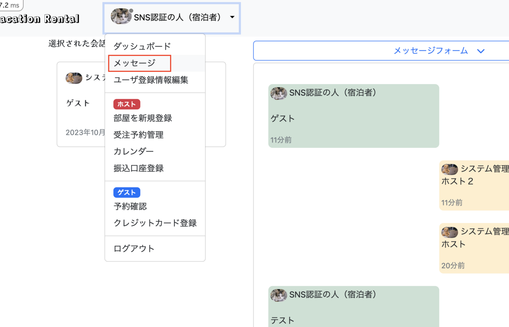509x327 pixels.
Task: Click the 20分前 timestamp
Action: click(x=453, y=266)
